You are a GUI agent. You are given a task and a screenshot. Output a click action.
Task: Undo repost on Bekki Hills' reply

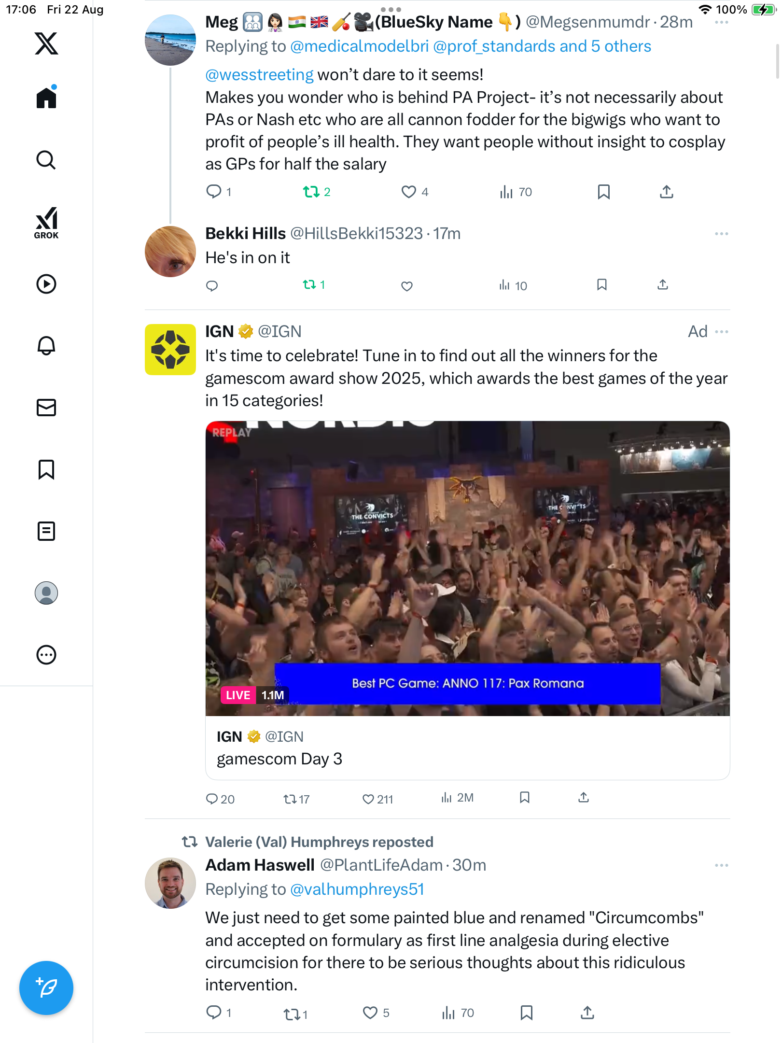309,285
